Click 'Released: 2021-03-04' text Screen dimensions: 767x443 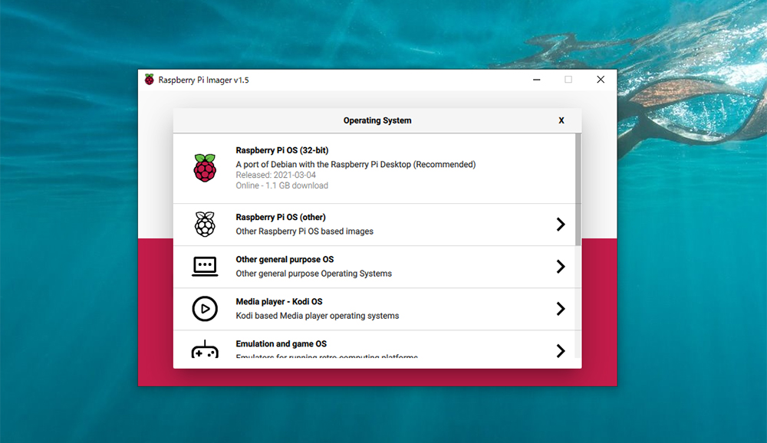tap(275, 175)
